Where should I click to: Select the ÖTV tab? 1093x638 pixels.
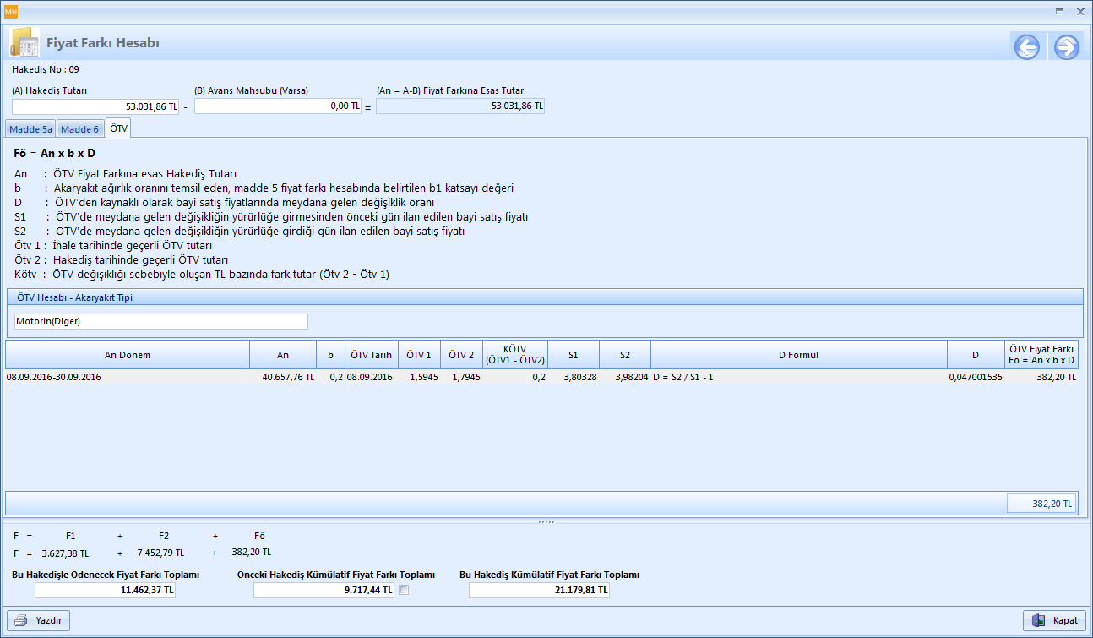point(119,128)
